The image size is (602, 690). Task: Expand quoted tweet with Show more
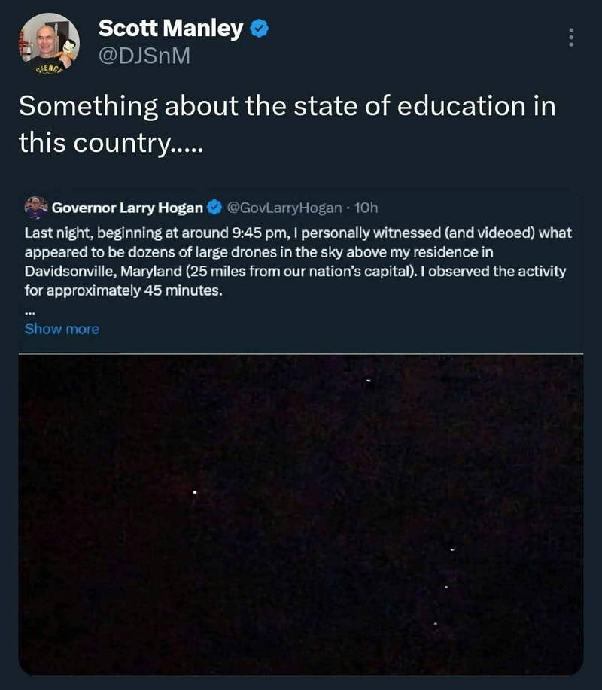pos(62,329)
